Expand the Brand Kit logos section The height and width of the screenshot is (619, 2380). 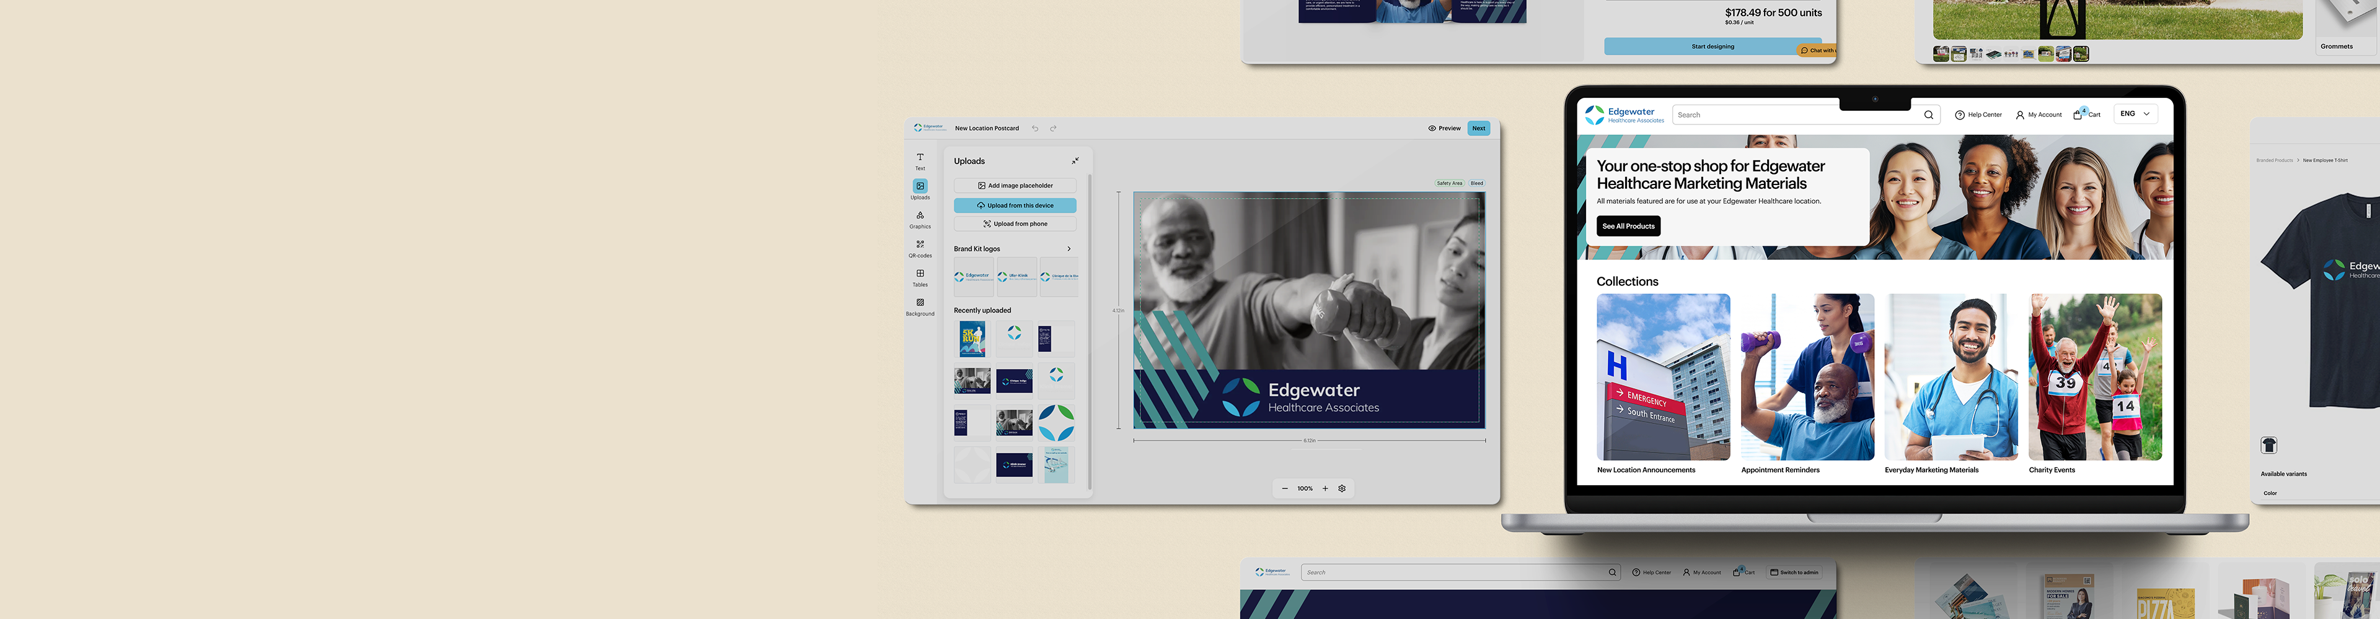pos(1069,248)
